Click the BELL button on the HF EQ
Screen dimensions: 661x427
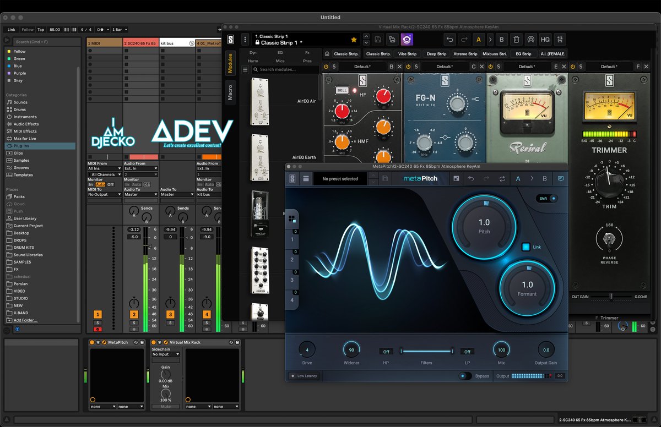[x=342, y=90]
